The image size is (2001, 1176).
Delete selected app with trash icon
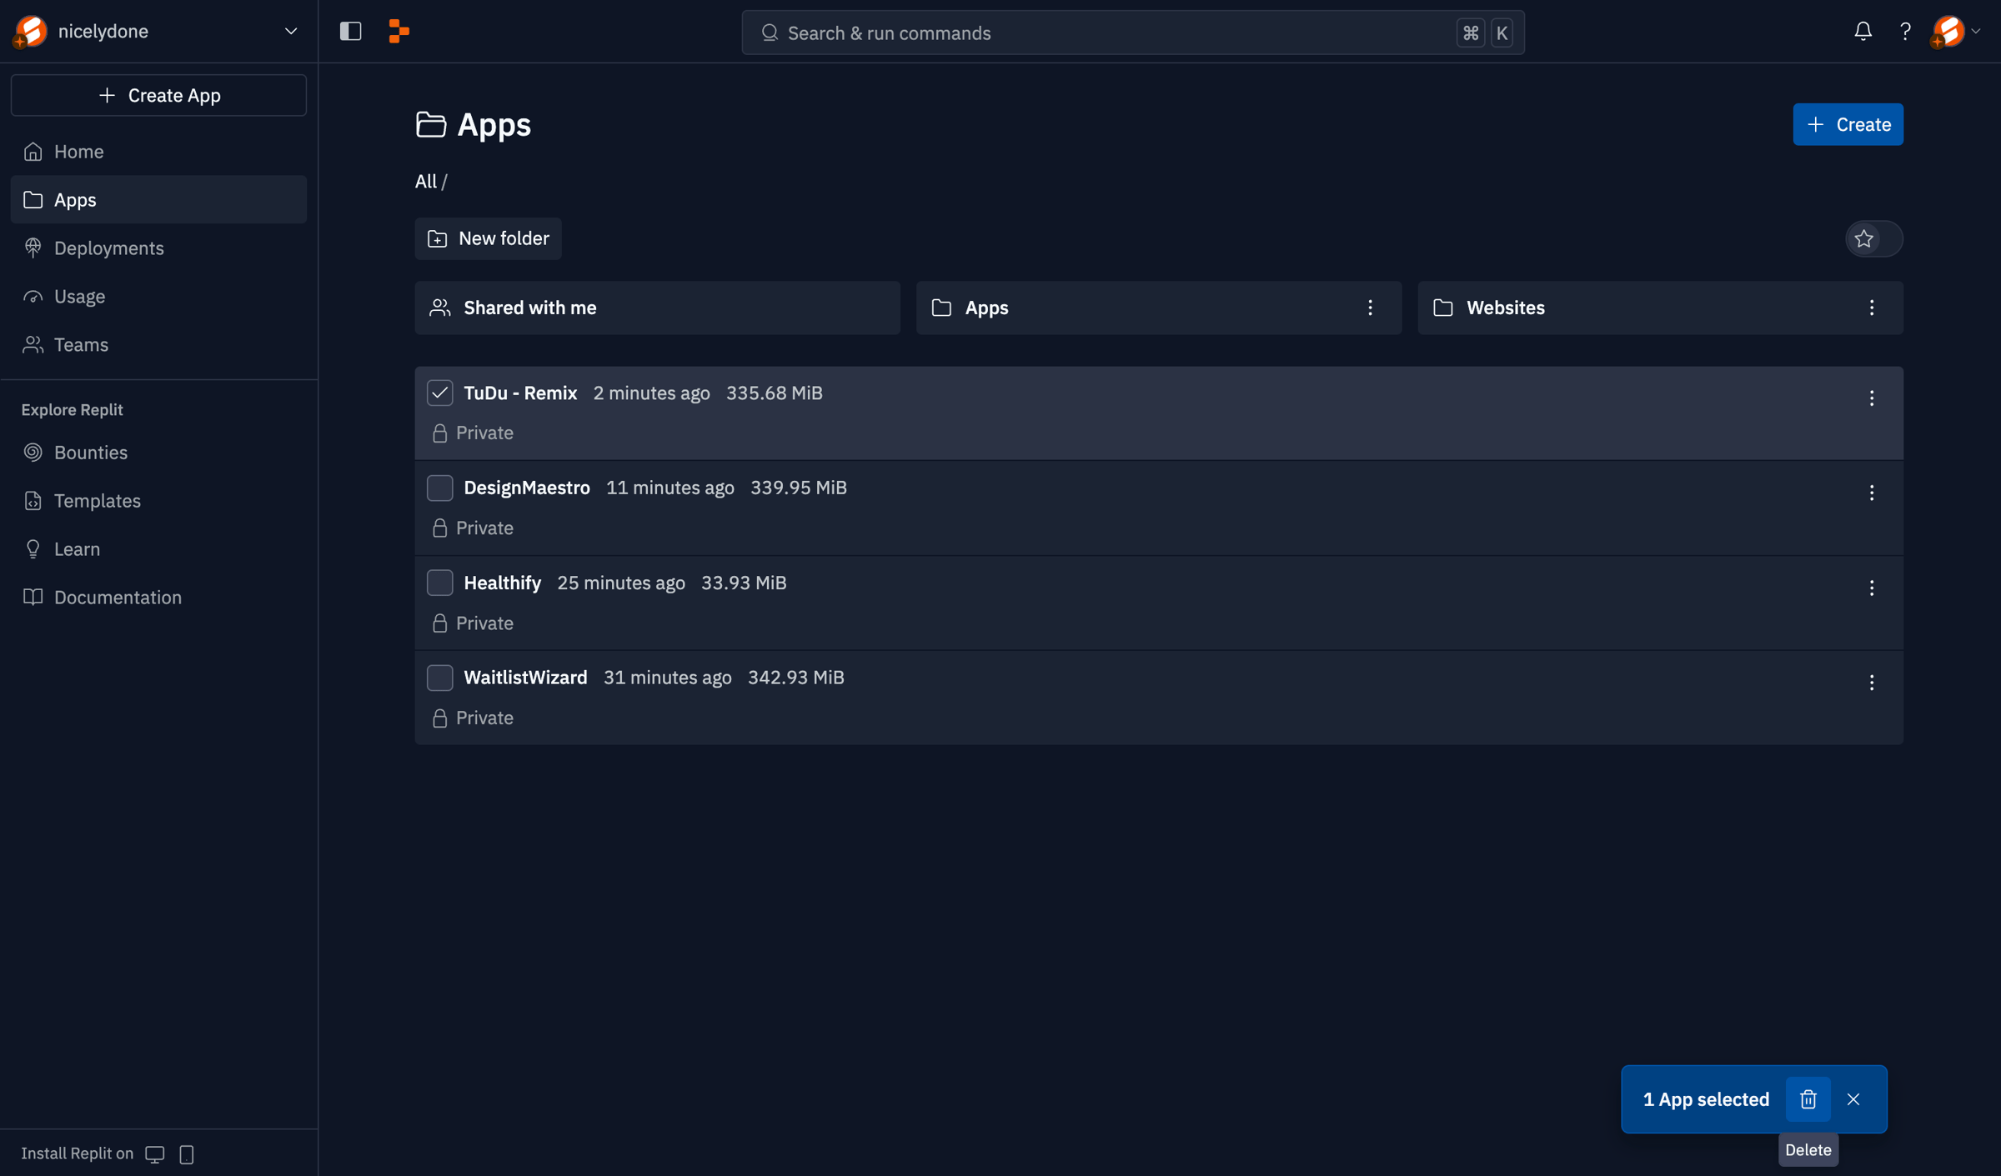[x=1808, y=1099]
